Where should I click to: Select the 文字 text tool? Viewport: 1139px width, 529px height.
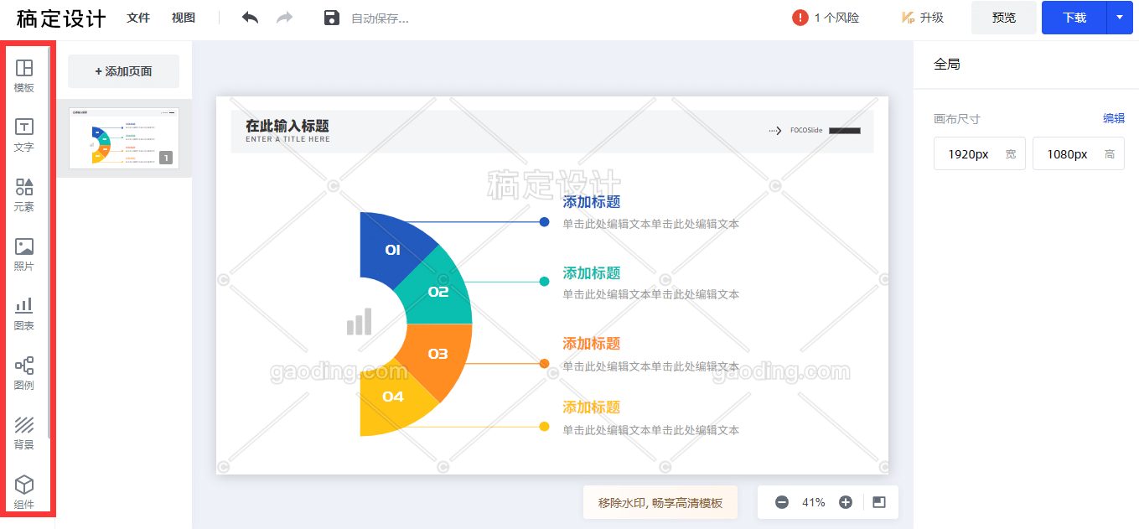click(24, 134)
